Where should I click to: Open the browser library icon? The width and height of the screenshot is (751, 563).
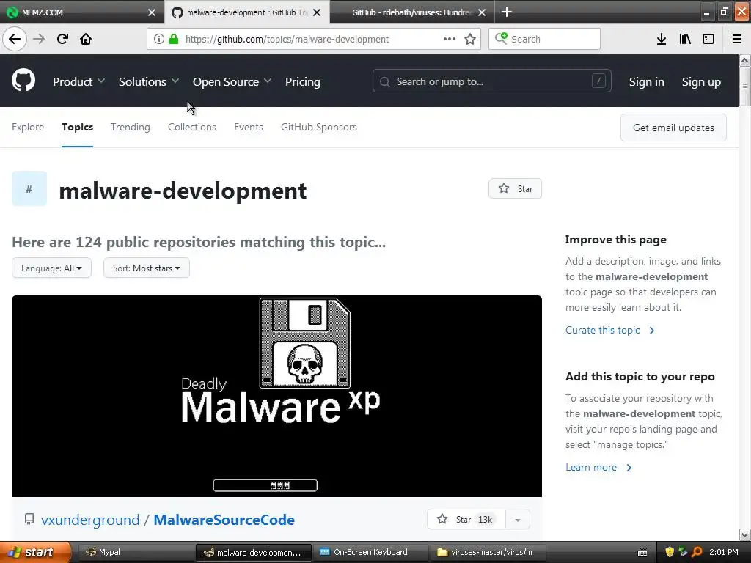click(x=685, y=39)
